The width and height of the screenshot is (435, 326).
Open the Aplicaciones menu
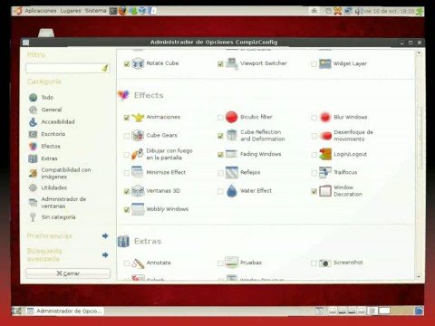[x=41, y=11]
